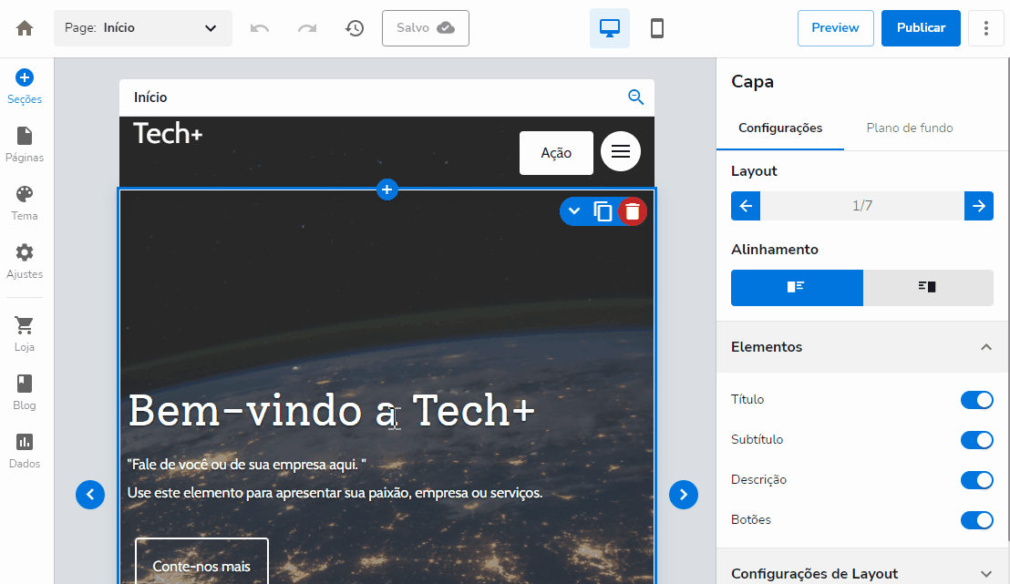This screenshot has height=584, width=1010.
Task: Select the next layout in panel
Action: coord(979,206)
